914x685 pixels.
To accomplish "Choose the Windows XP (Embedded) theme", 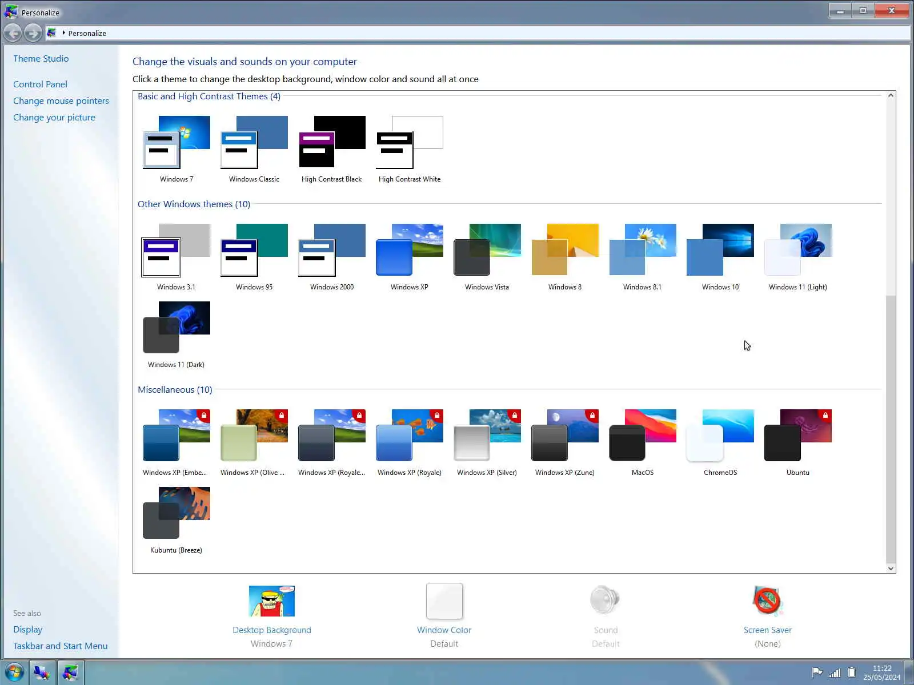I will (x=177, y=442).
